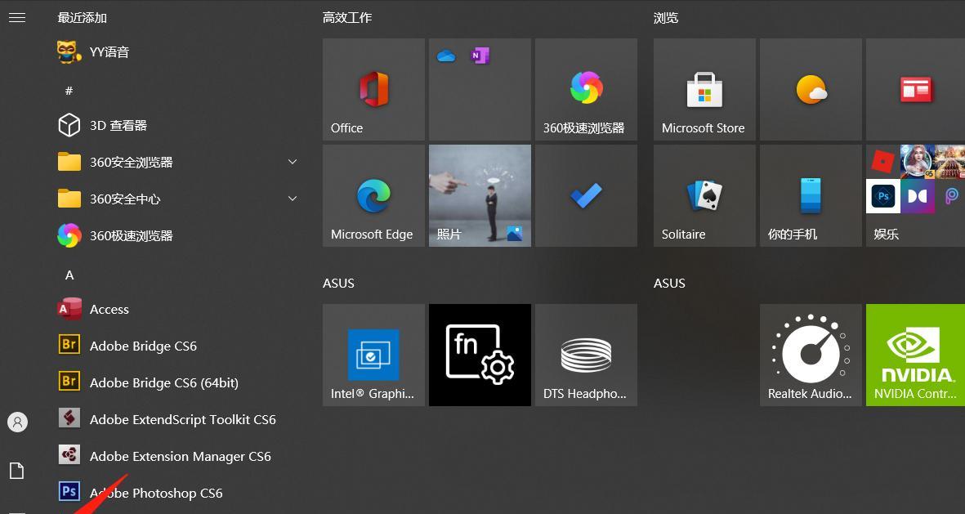Click the A letter header in app list
The width and height of the screenshot is (965, 514).
click(69, 275)
